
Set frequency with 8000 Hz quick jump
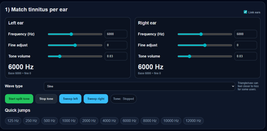[150, 121]
